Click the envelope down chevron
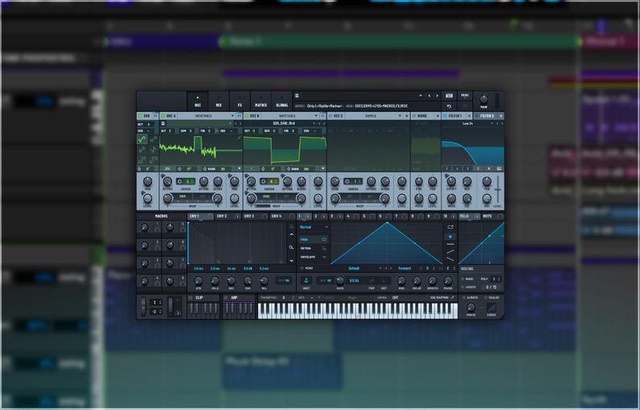 (x=292, y=261)
